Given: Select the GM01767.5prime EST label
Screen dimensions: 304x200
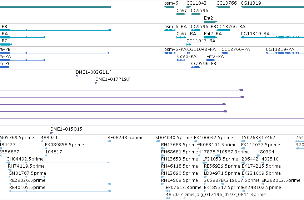Looking at the screenshot, I should pyautogui.click(x=28, y=173).
